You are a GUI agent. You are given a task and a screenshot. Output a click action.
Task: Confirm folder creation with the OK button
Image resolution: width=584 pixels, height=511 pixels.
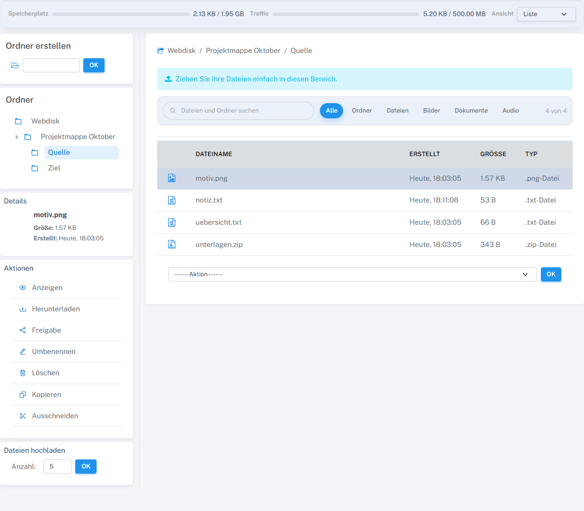click(x=94, y=65)
